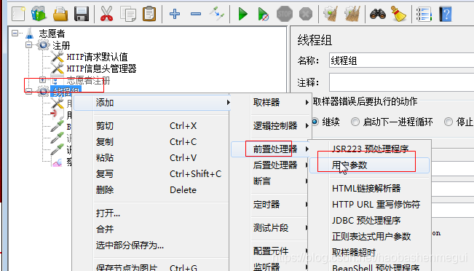Start test with no pauses
The width and height of the screenshot is (474, 271).
click(263, 14)
